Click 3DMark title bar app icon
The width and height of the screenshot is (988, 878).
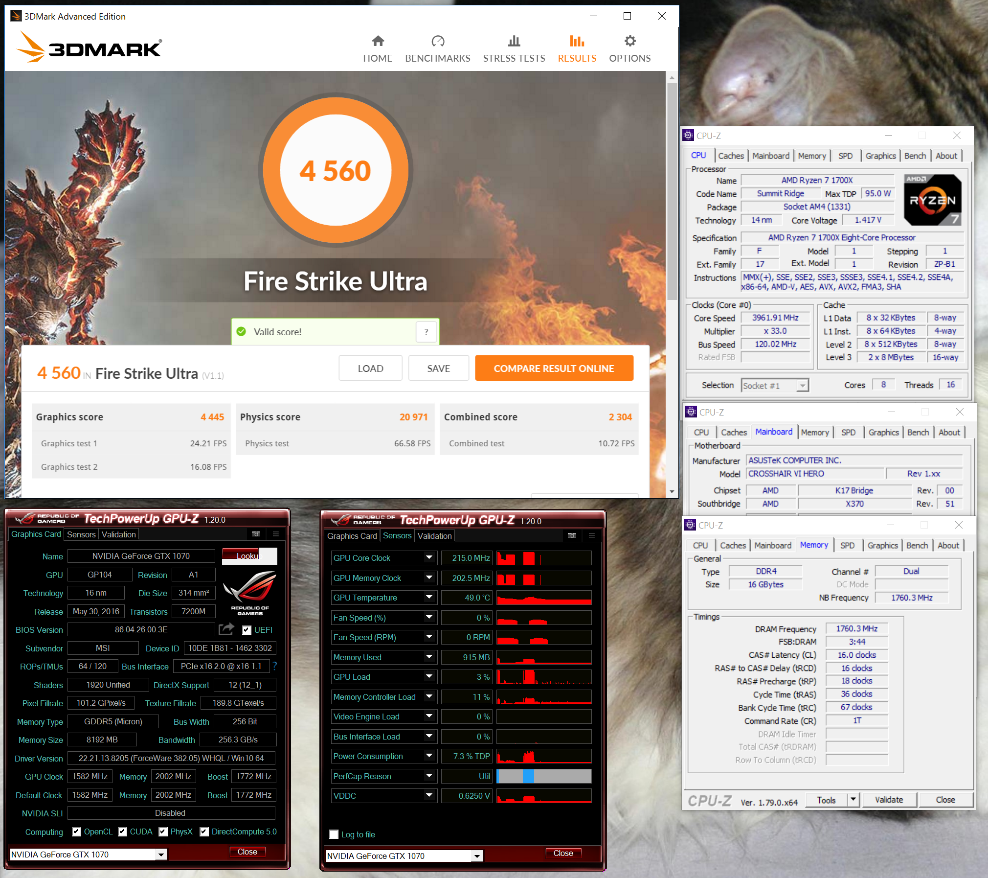click(16, 16)
